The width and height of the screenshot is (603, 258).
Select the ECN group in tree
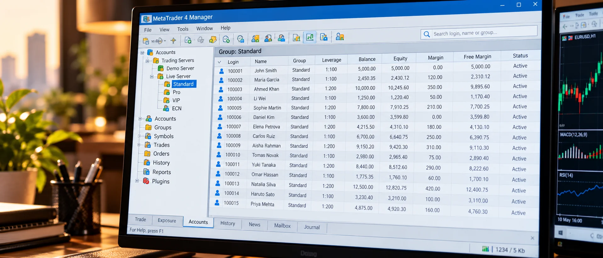(177, 108)
